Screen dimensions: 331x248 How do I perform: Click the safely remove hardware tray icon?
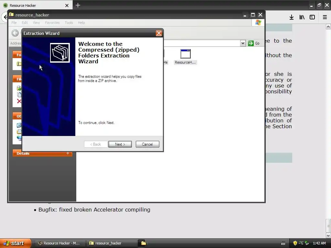(x=307, y=243)
